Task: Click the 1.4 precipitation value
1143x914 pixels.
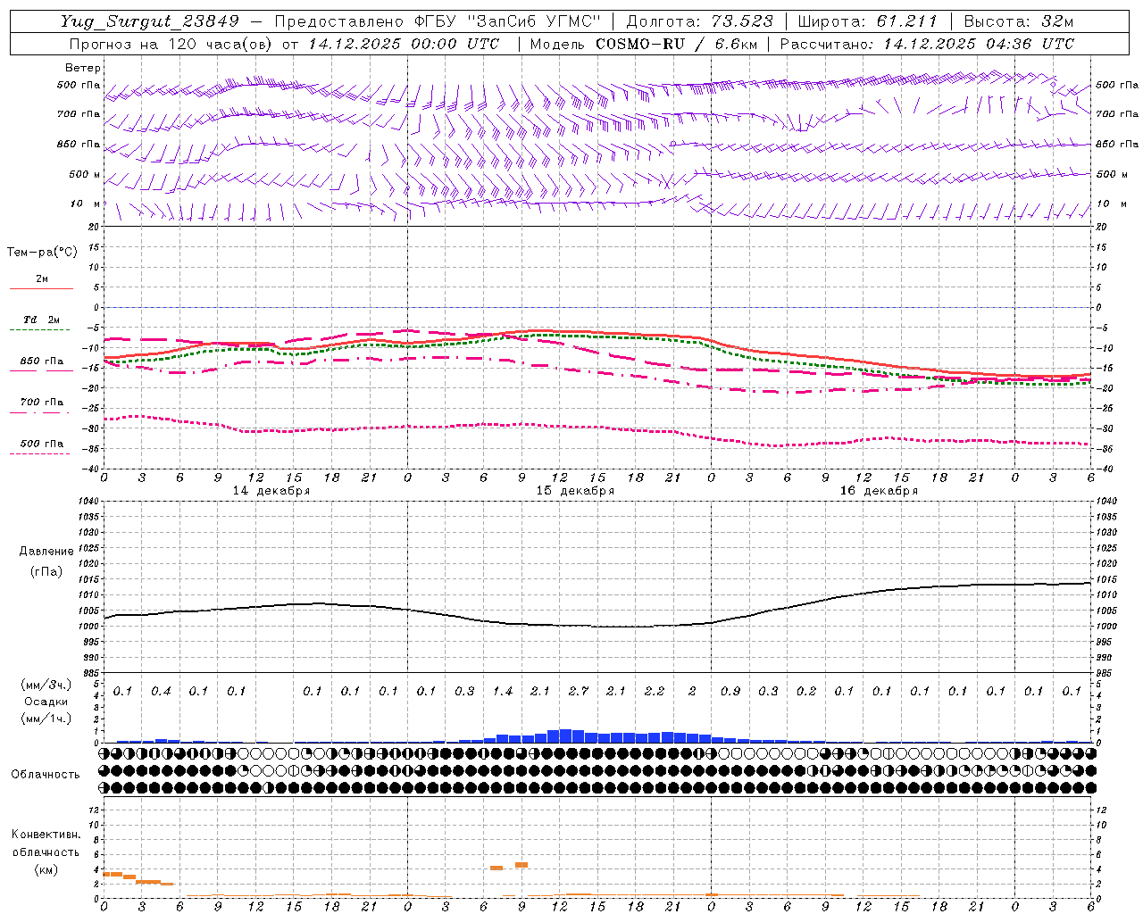Action: tap(503, 692)
